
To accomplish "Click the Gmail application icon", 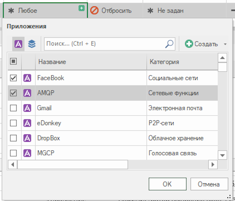I will (x=27, y=108).
